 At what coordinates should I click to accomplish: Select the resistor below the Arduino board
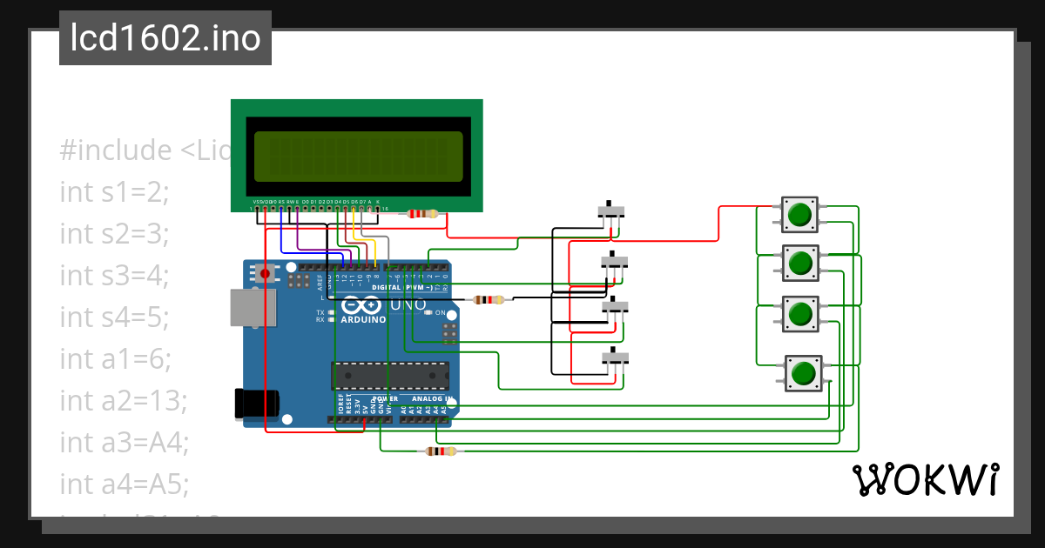[x=440, y=451]
